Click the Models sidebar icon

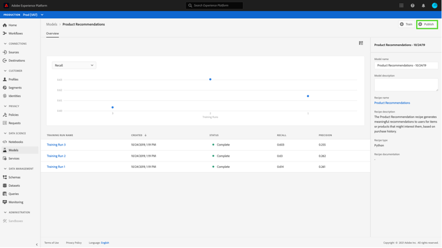(5, 150)
